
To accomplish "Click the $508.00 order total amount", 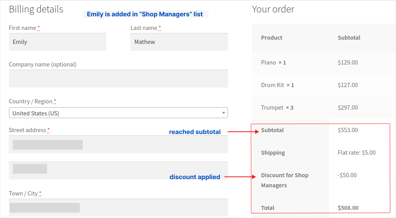I will click(x=348, y=208).
